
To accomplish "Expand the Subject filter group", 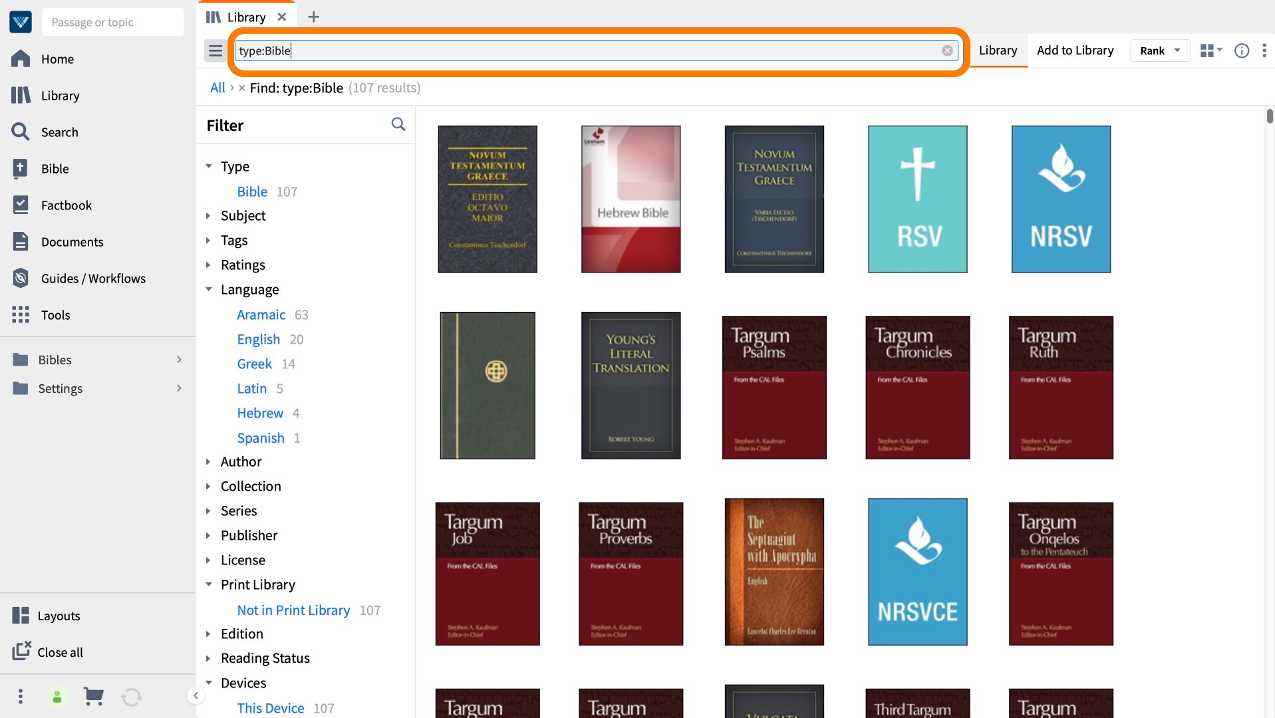I will tap(208, 215).
